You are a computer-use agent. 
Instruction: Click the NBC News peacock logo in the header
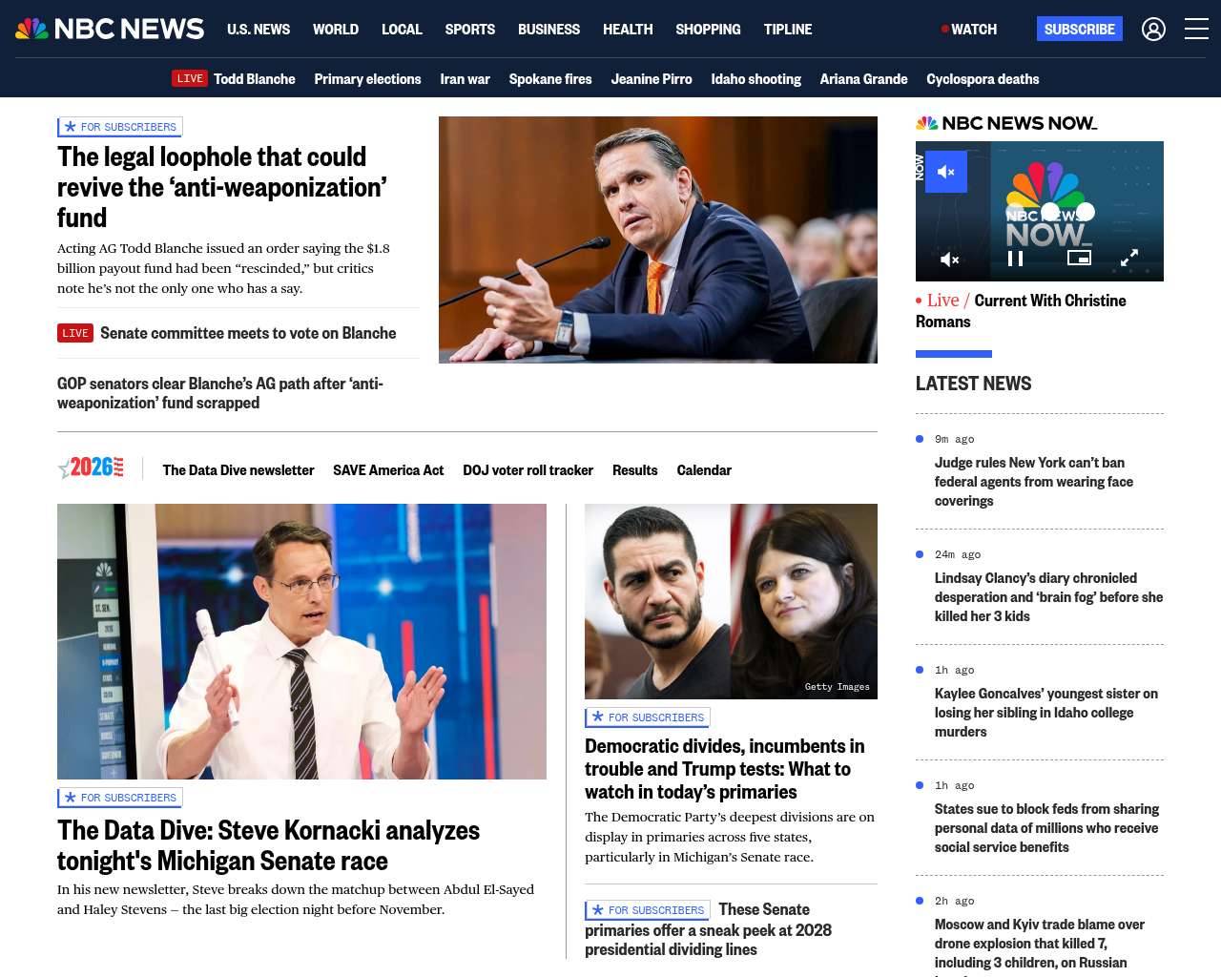click(110, 29)
